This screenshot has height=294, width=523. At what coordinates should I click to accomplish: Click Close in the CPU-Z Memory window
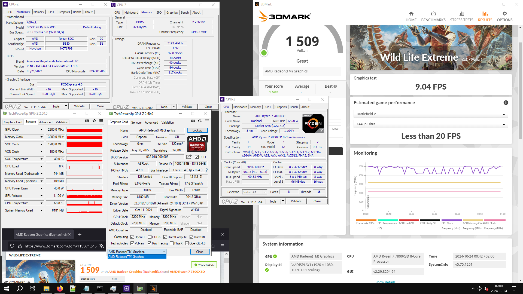(208, 107)
